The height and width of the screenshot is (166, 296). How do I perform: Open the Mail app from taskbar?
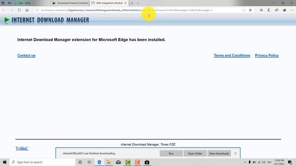click(118, 162)
